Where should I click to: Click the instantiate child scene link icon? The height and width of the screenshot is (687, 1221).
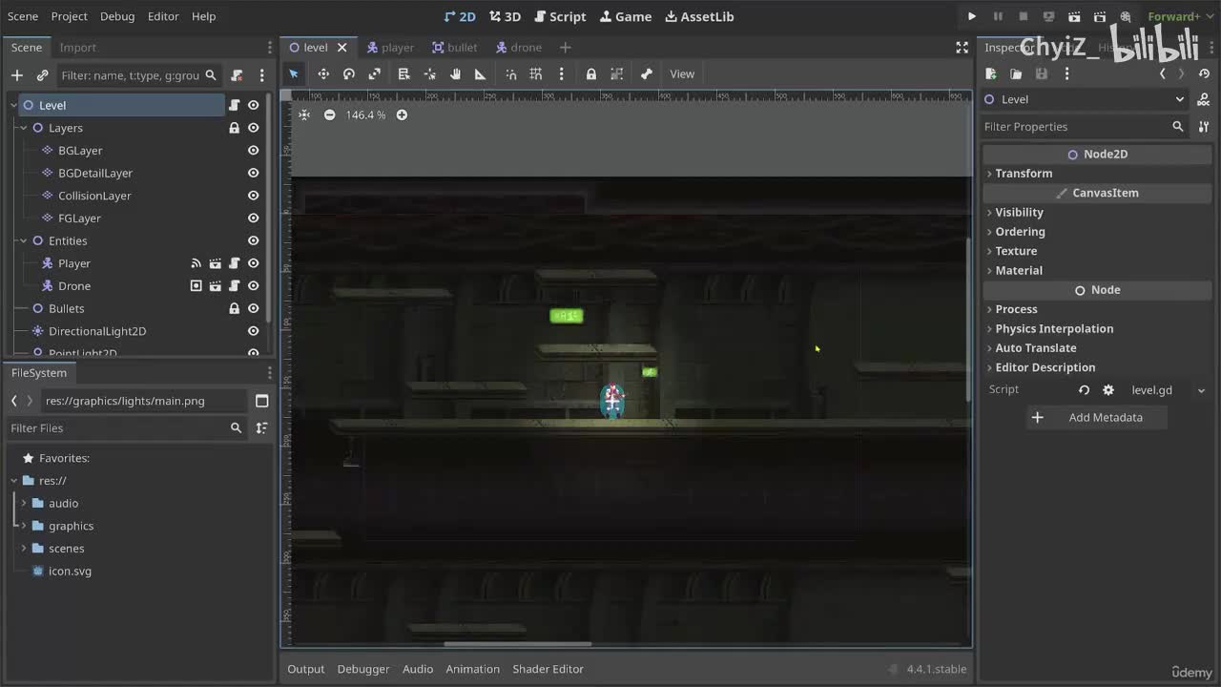42,75
